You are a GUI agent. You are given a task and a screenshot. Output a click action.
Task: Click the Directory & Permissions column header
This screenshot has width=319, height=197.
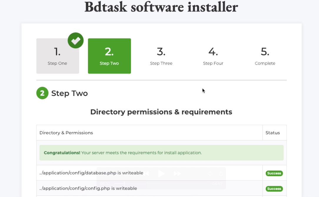tap(66, 133)
